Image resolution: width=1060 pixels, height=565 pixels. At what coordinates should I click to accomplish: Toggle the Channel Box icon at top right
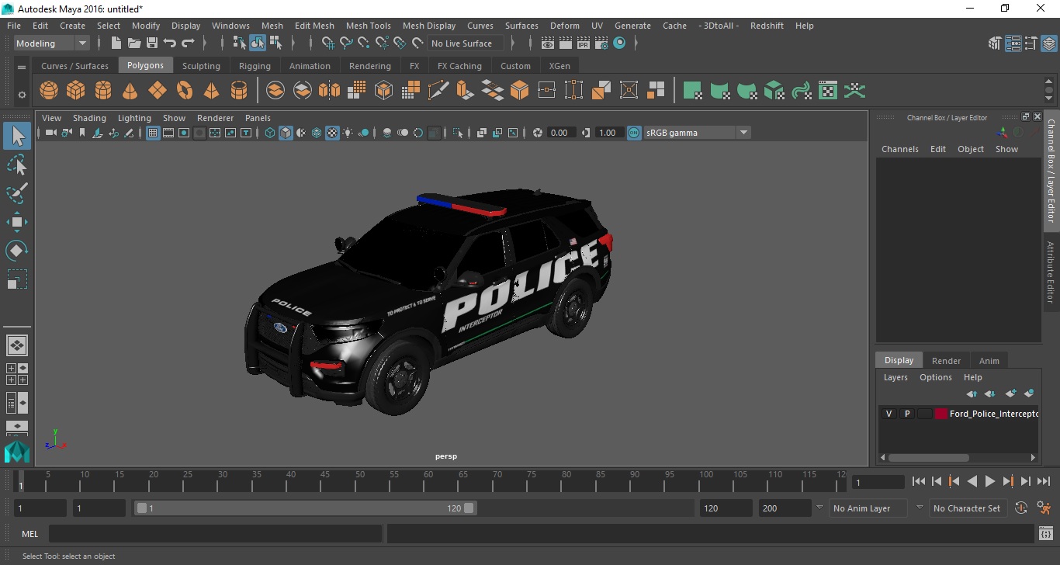click(1049, 43)
